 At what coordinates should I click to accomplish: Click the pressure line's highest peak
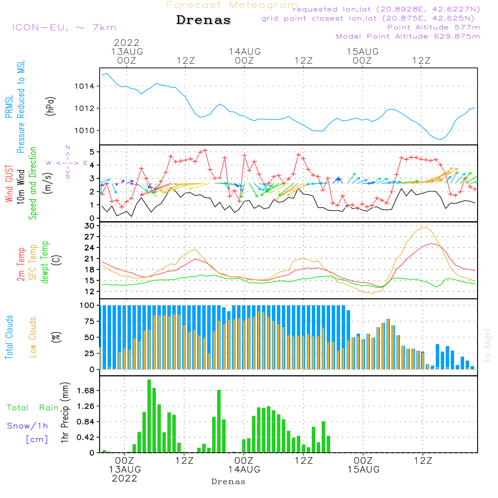tap(107, 73)
